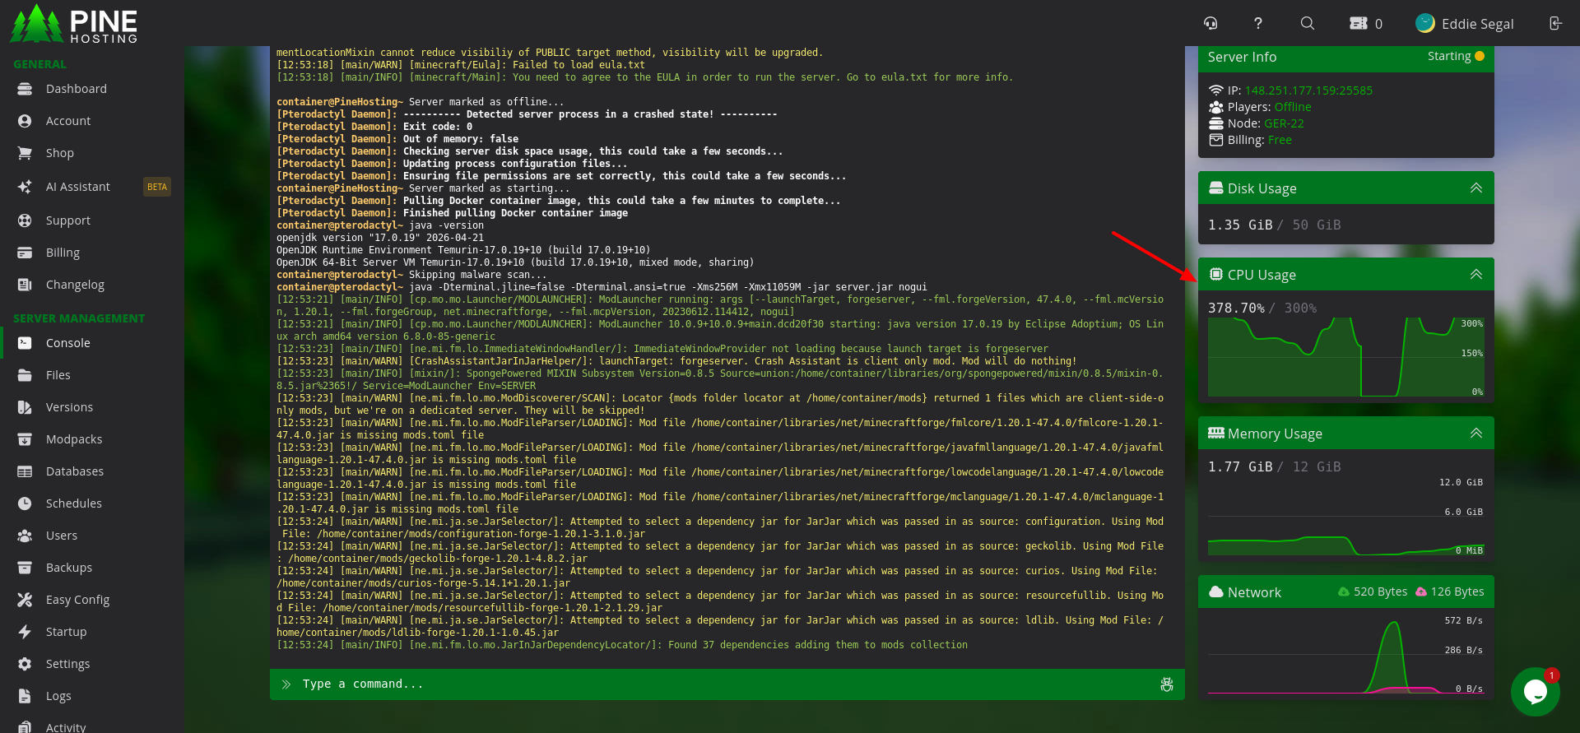This screenshot has height=733, width=1580.
Task: Click the Startup lightning bolt icon
Action: tap(25, 632)
